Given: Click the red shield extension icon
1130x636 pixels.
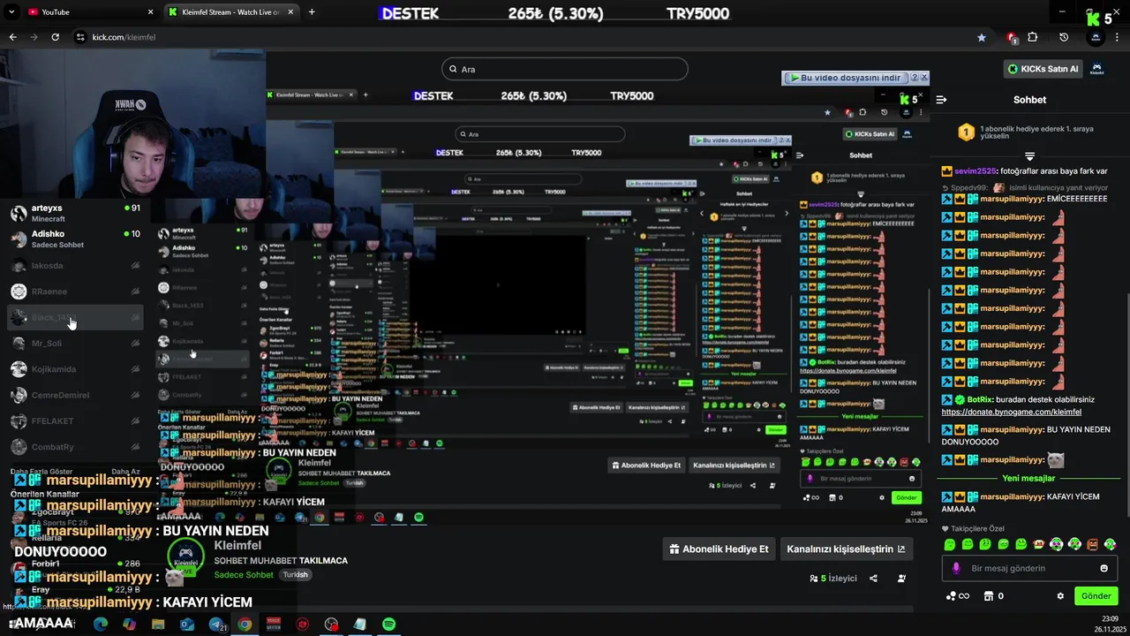Looking at the screenshot, I should [1012, 37].
